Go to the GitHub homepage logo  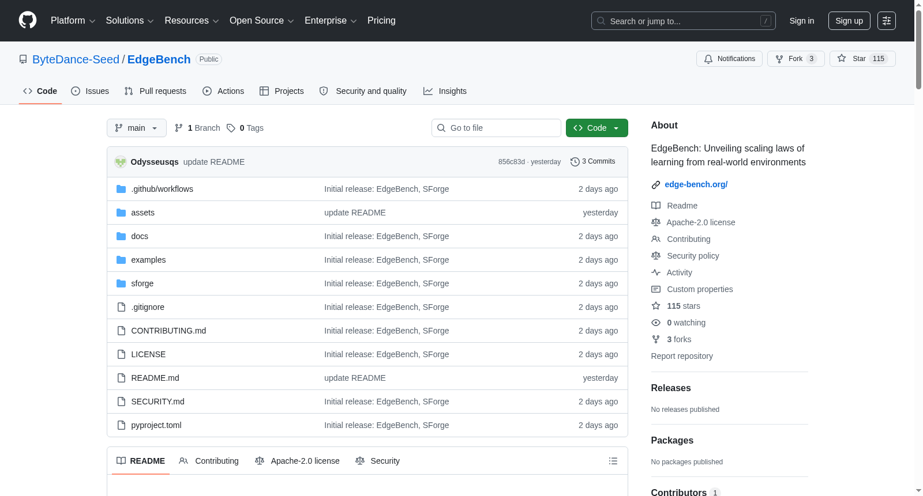click(28, 20)
